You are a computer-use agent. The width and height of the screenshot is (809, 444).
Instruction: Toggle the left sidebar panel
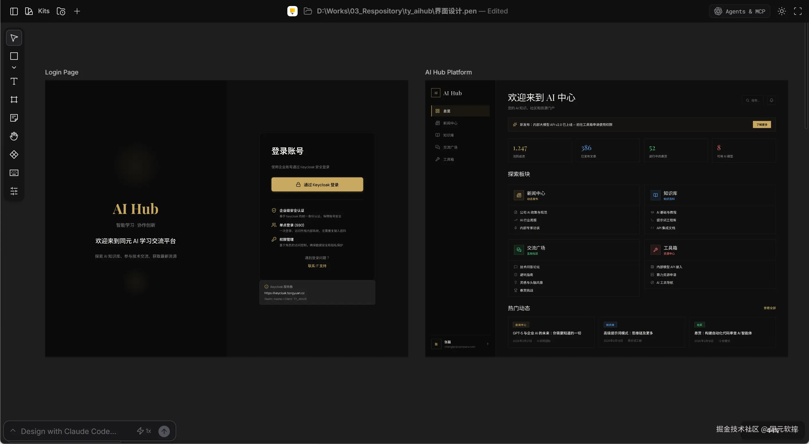[14, 11]
